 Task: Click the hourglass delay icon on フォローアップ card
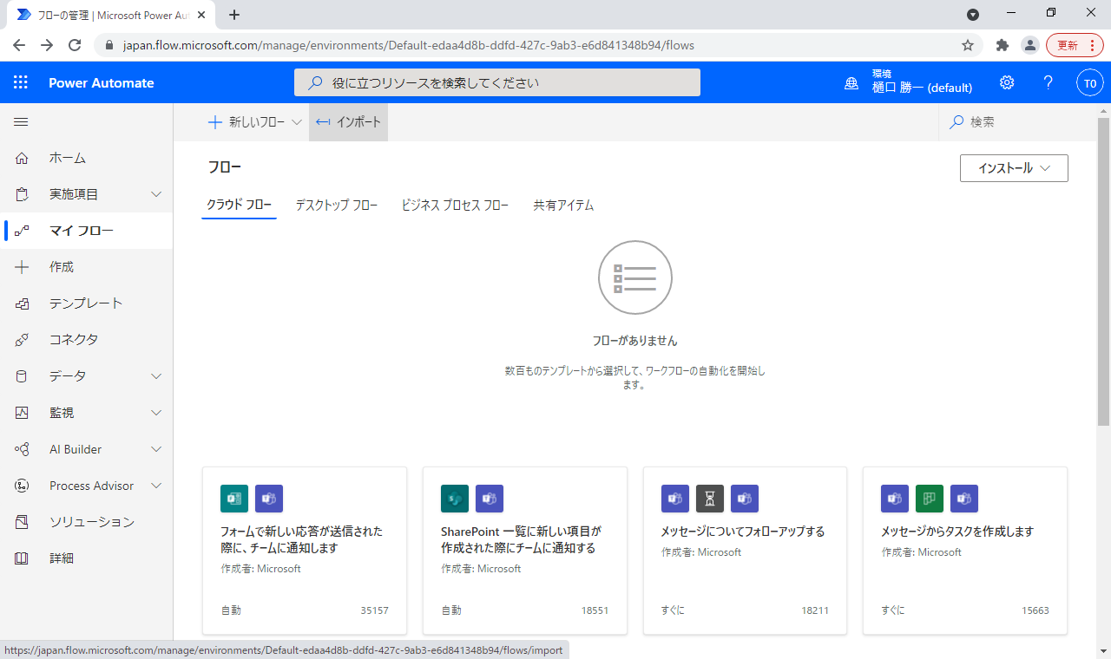coord(710,499)
